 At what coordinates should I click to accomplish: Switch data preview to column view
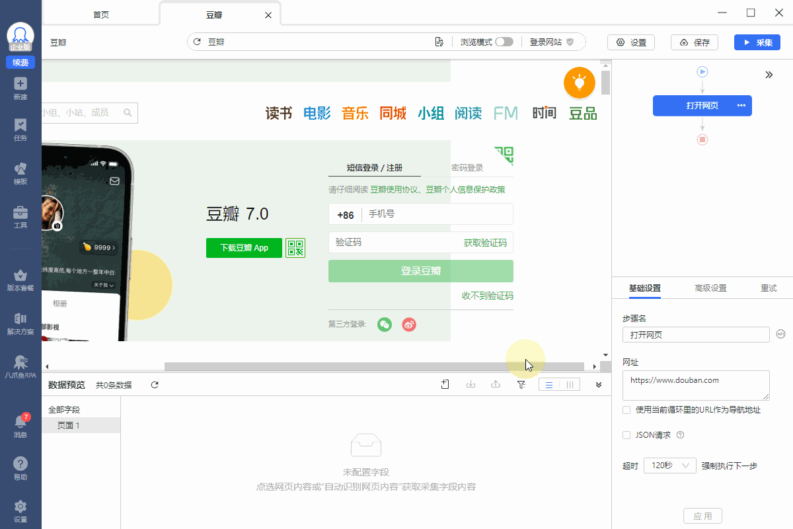pyautogui.click(x=570, y=384)
